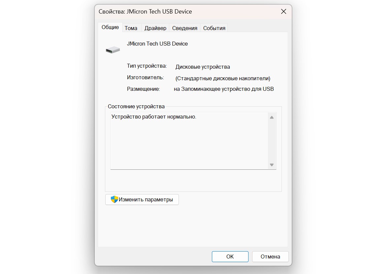Click the shield icon on Изменить параметры
The image size is (365, 274).
pyautogui.click(x=114, y=199)
